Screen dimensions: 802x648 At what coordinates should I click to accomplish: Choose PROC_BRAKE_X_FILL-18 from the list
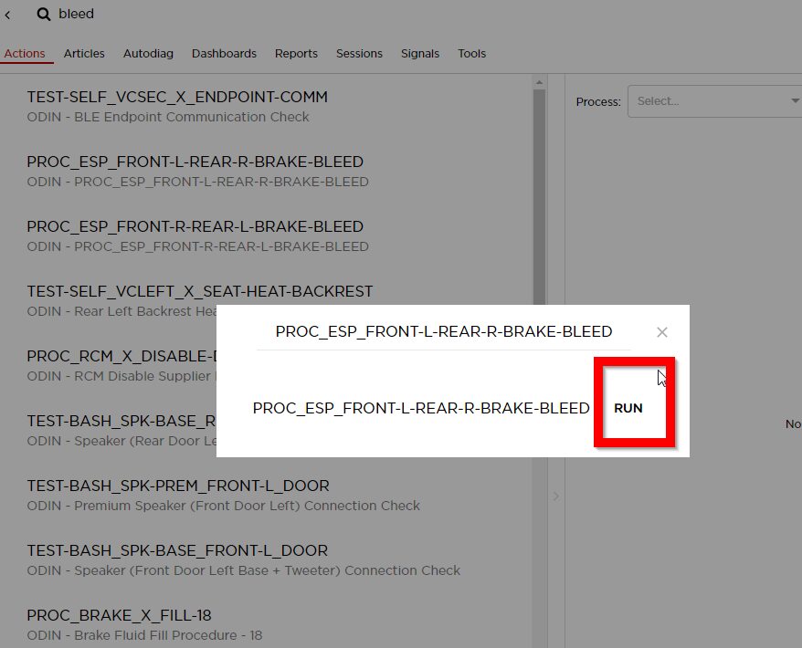119,624
